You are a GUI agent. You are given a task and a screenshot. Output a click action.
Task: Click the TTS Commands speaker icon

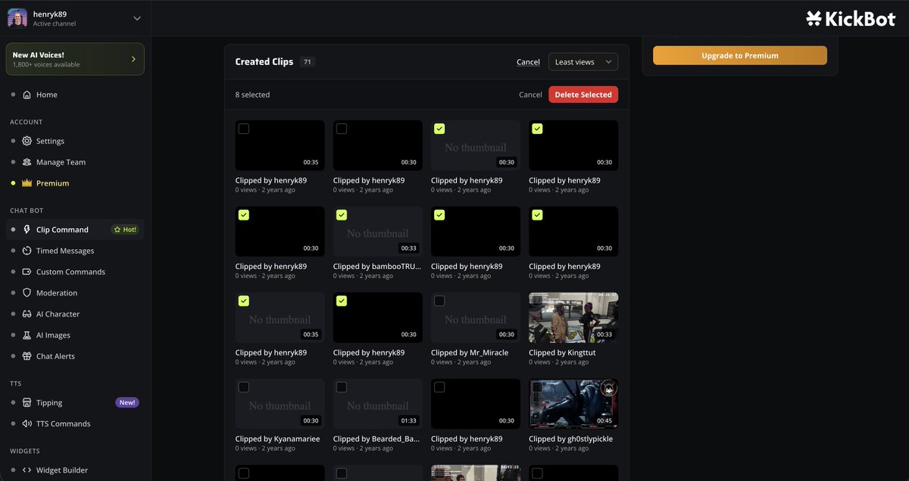click(x=27, y=424)
